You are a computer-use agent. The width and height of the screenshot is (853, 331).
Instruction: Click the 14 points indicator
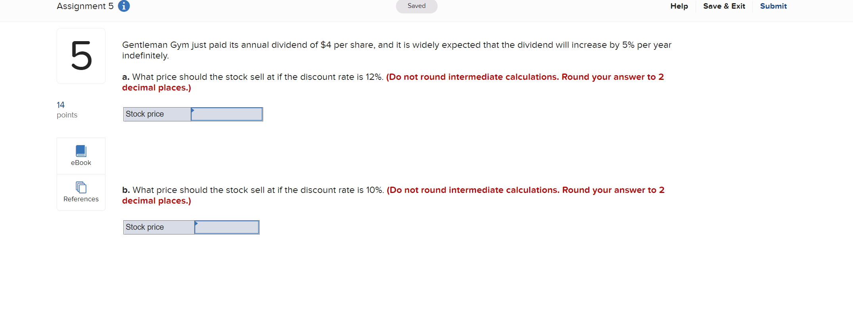click(x=67, y=110)
